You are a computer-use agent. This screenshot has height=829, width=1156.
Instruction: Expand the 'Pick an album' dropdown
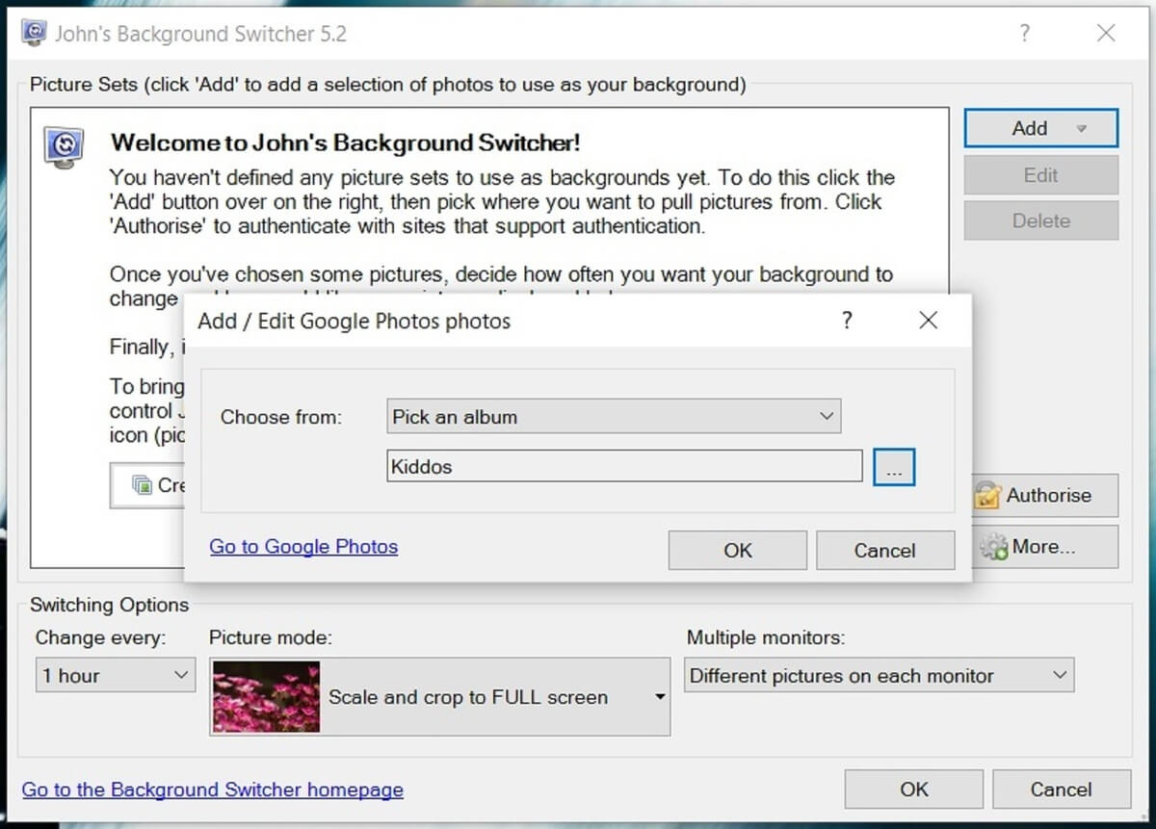pos(614,417)
